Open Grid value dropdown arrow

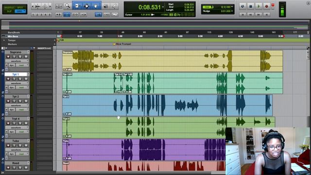(x=232, y=7)
